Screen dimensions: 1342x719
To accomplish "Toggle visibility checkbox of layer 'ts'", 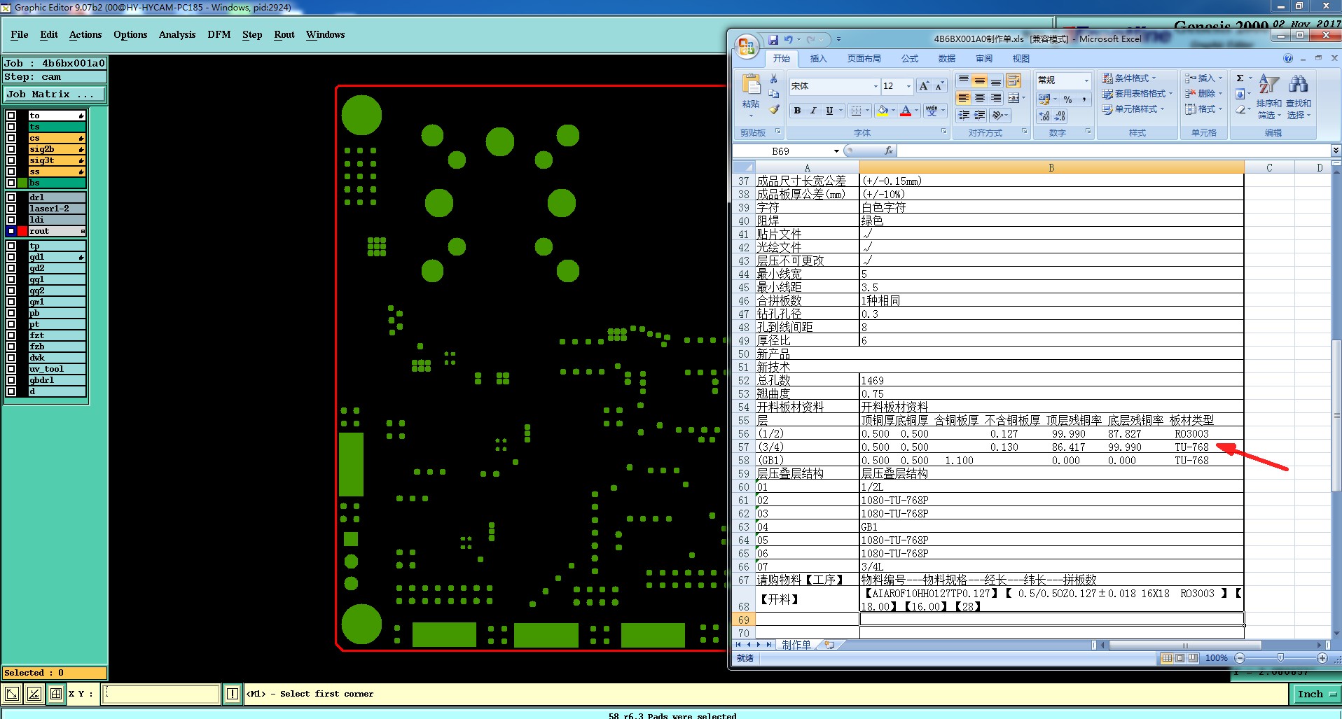I will (11, 127).
